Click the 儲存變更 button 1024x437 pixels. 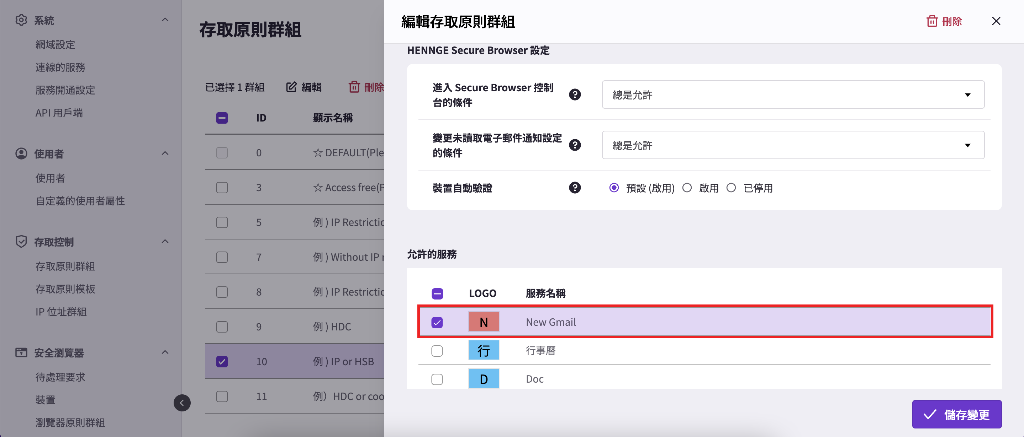[956, 414]
